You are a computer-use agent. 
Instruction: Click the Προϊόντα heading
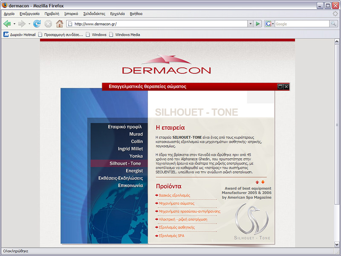pyautogui.click(x=168, y=186)
